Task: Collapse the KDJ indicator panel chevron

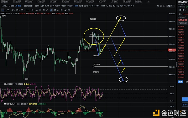Action: pos(2,84)
